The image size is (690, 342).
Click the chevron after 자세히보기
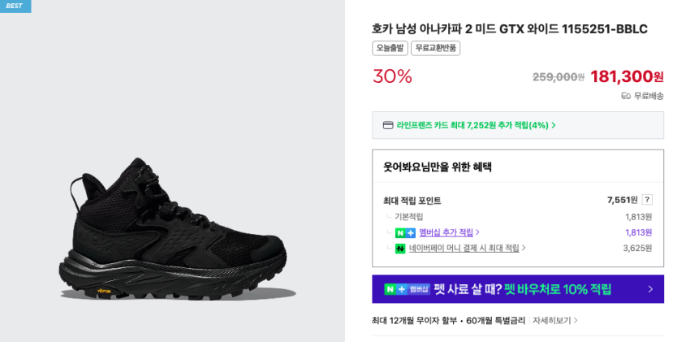576,321
